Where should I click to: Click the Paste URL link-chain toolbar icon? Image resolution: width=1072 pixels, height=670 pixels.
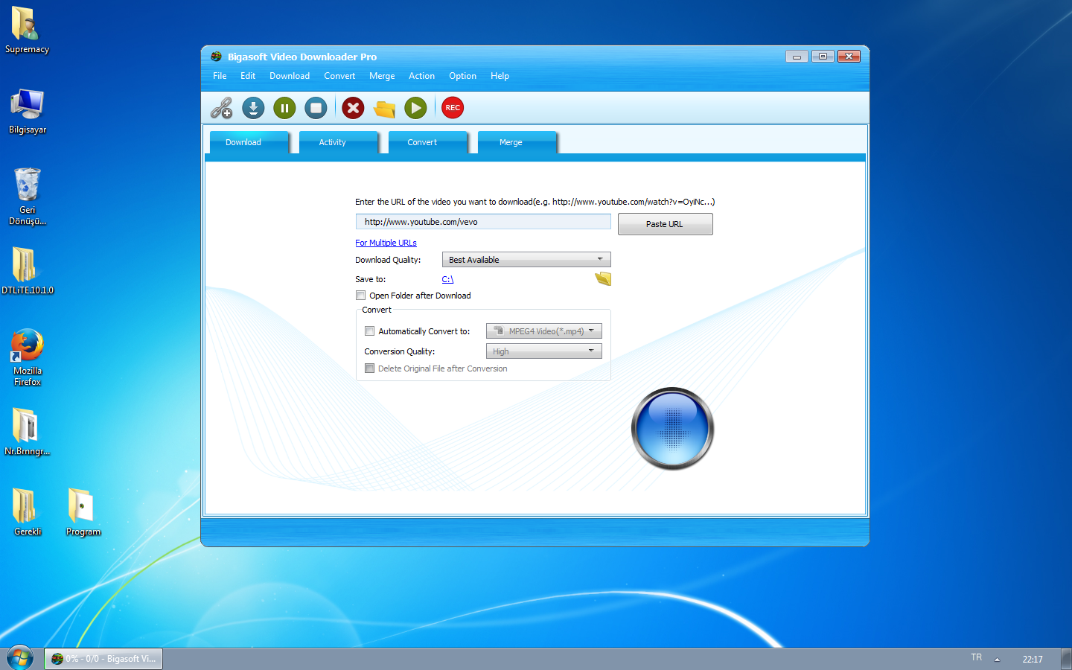(x=221, y=108)
